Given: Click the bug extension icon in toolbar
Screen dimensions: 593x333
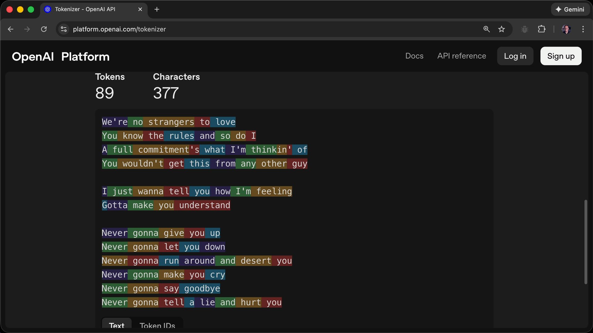Looking at the screenshot, I should [525, 29].
